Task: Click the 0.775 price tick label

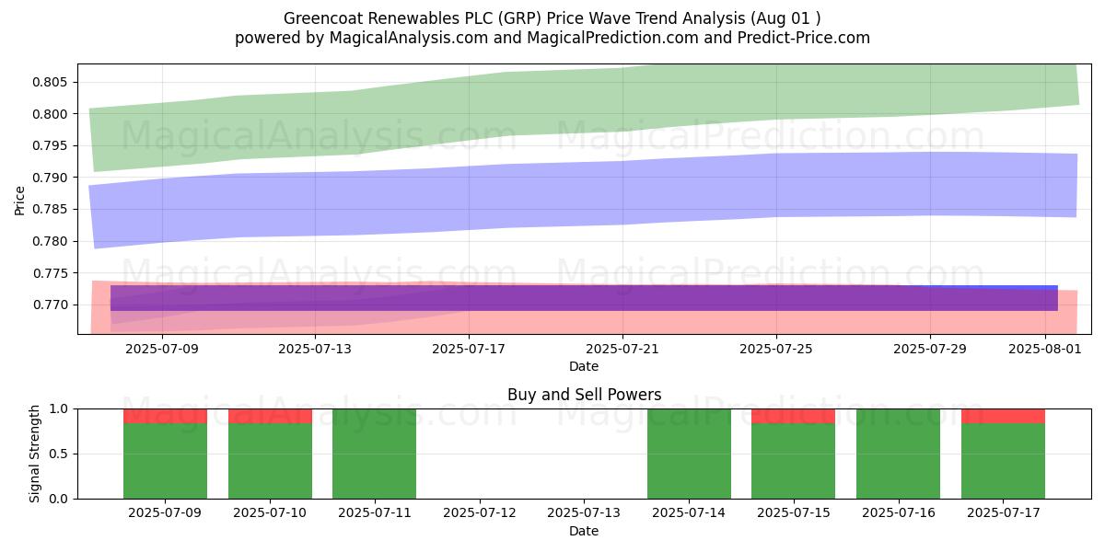Action: point(51,273)
